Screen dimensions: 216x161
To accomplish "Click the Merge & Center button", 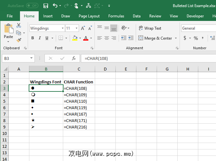I will [155, 38].
